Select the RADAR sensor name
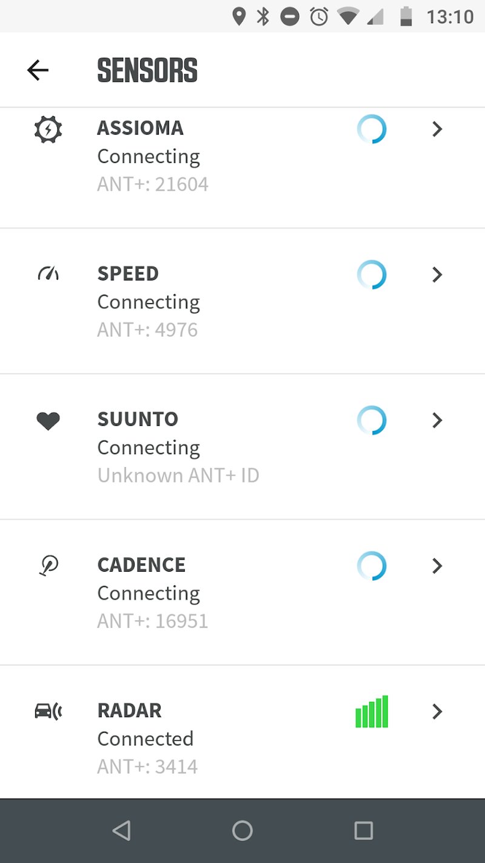The height and width of the screenshot is (863, 485). click(x=129, y=711)
